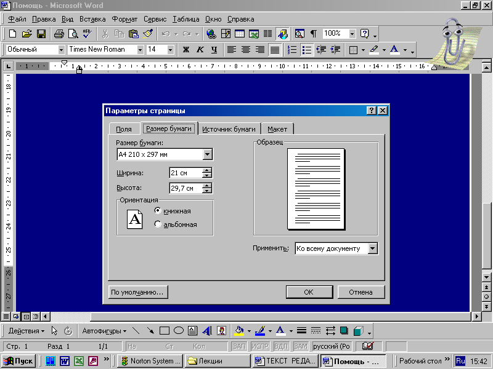Open the columns layout icon

(267, 34)
